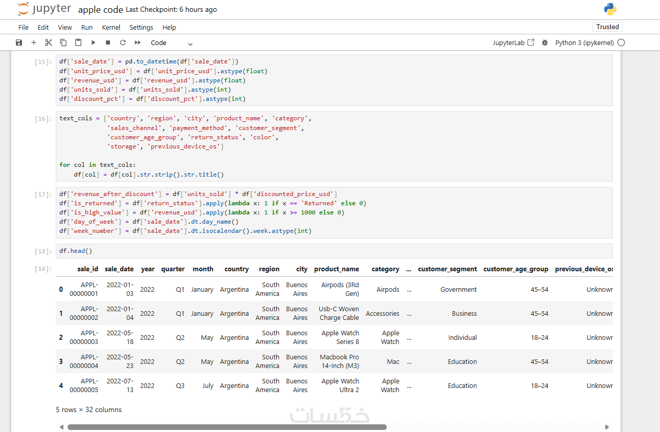660x432 pixels.
Task: Cut the selected cell with scissors icon
Action: point(49,43)
